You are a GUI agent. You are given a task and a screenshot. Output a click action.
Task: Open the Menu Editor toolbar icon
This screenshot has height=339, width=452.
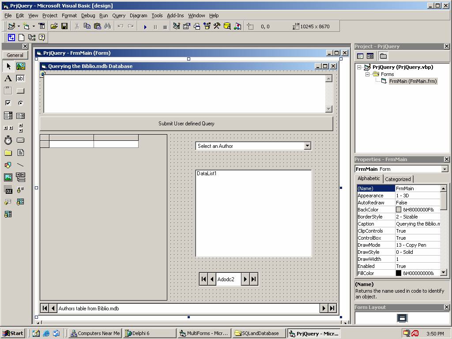[x=41, y=26]
